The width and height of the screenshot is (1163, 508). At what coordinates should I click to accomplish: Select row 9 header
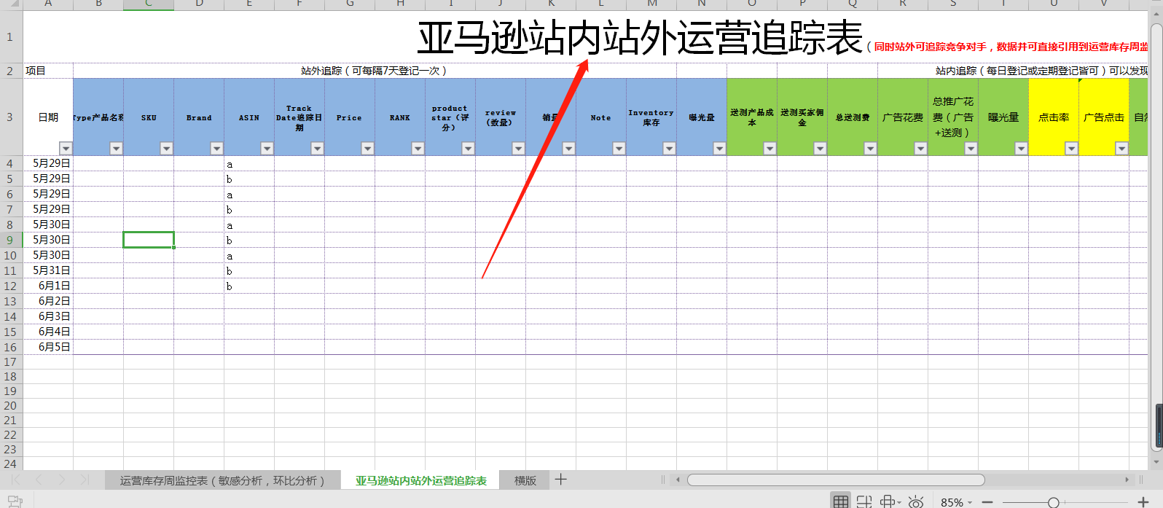click(x=10, y=240)
